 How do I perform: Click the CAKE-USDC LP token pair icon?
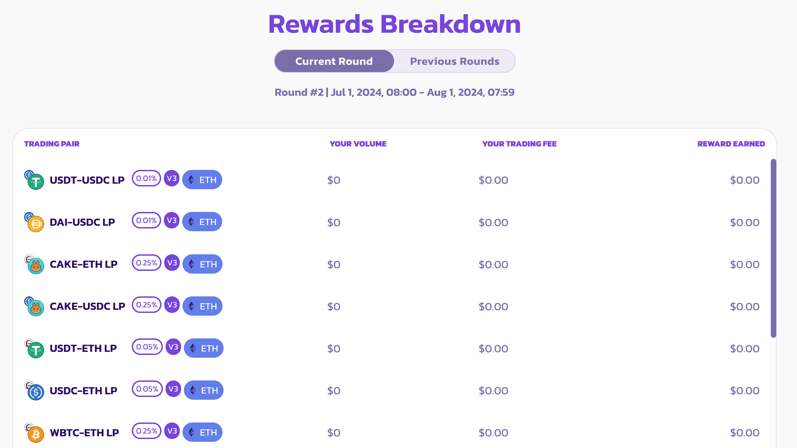[35, 307]
